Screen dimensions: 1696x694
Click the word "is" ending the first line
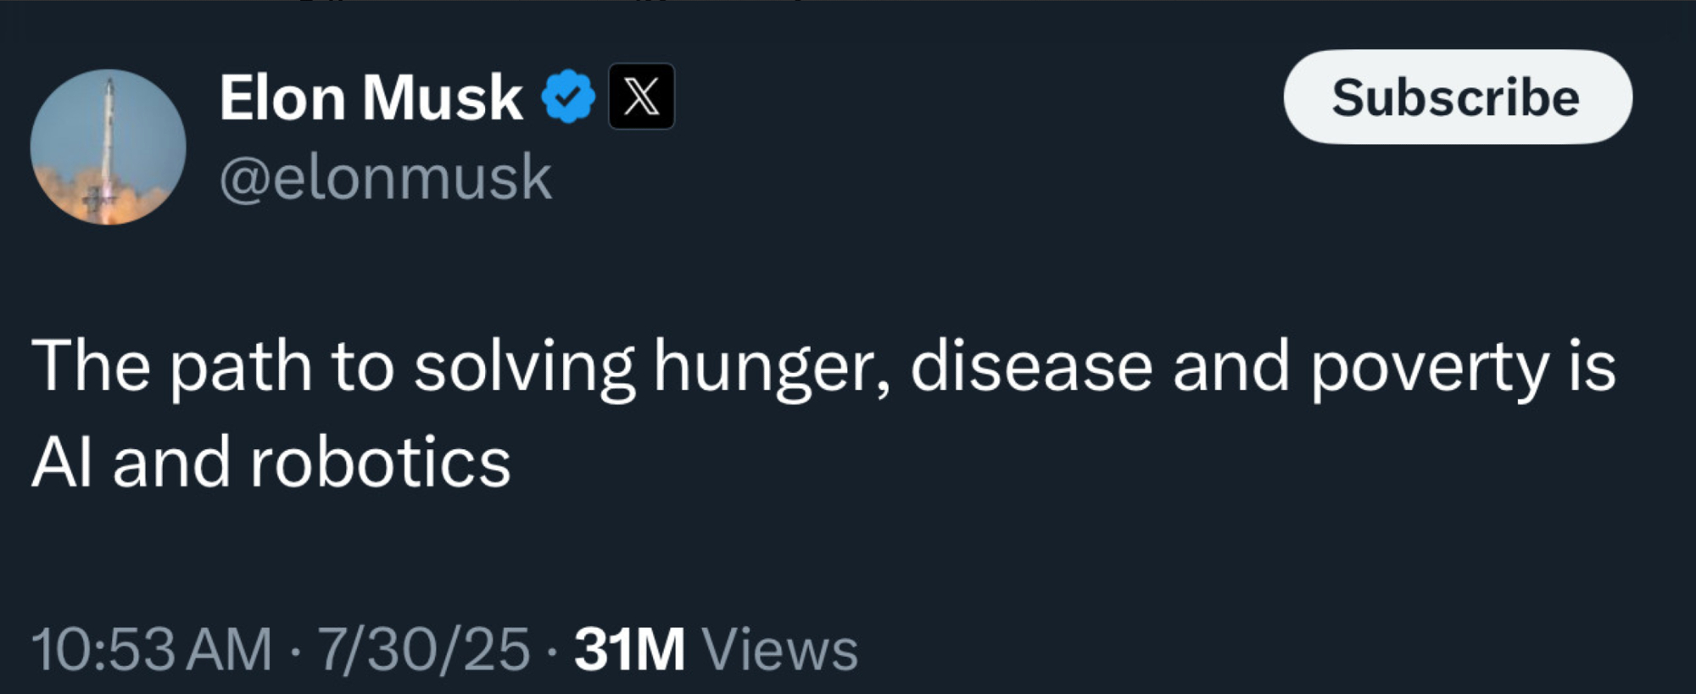(x=1592, y=368)
